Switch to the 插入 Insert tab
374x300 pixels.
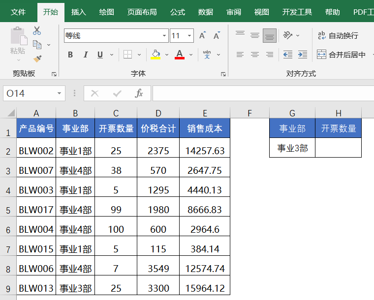tap(78, 12)
